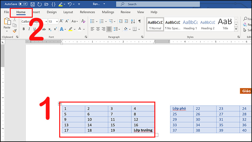Click the bullet list icon
Viewport: 252px width, 142px height.
coord(92,21)
